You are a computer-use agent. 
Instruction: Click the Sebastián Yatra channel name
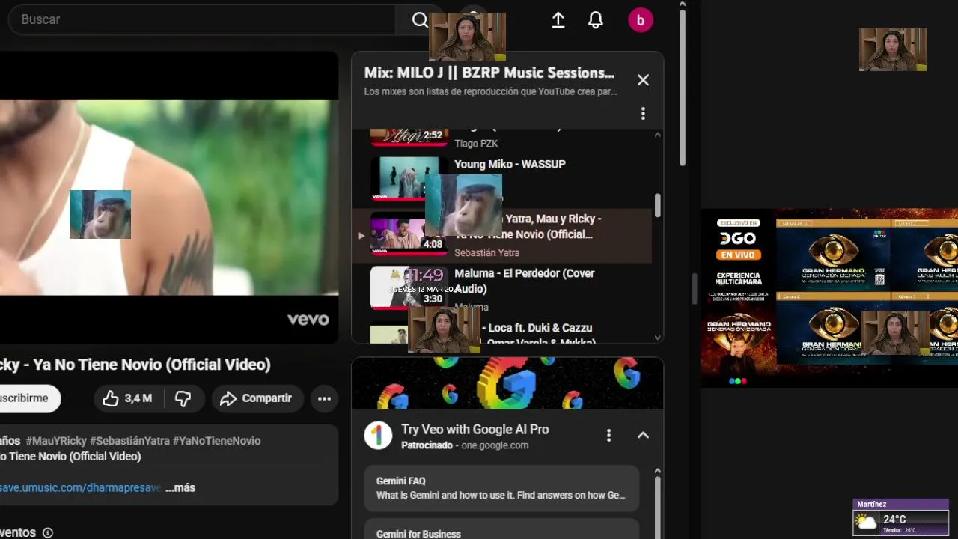coord(486,253)
